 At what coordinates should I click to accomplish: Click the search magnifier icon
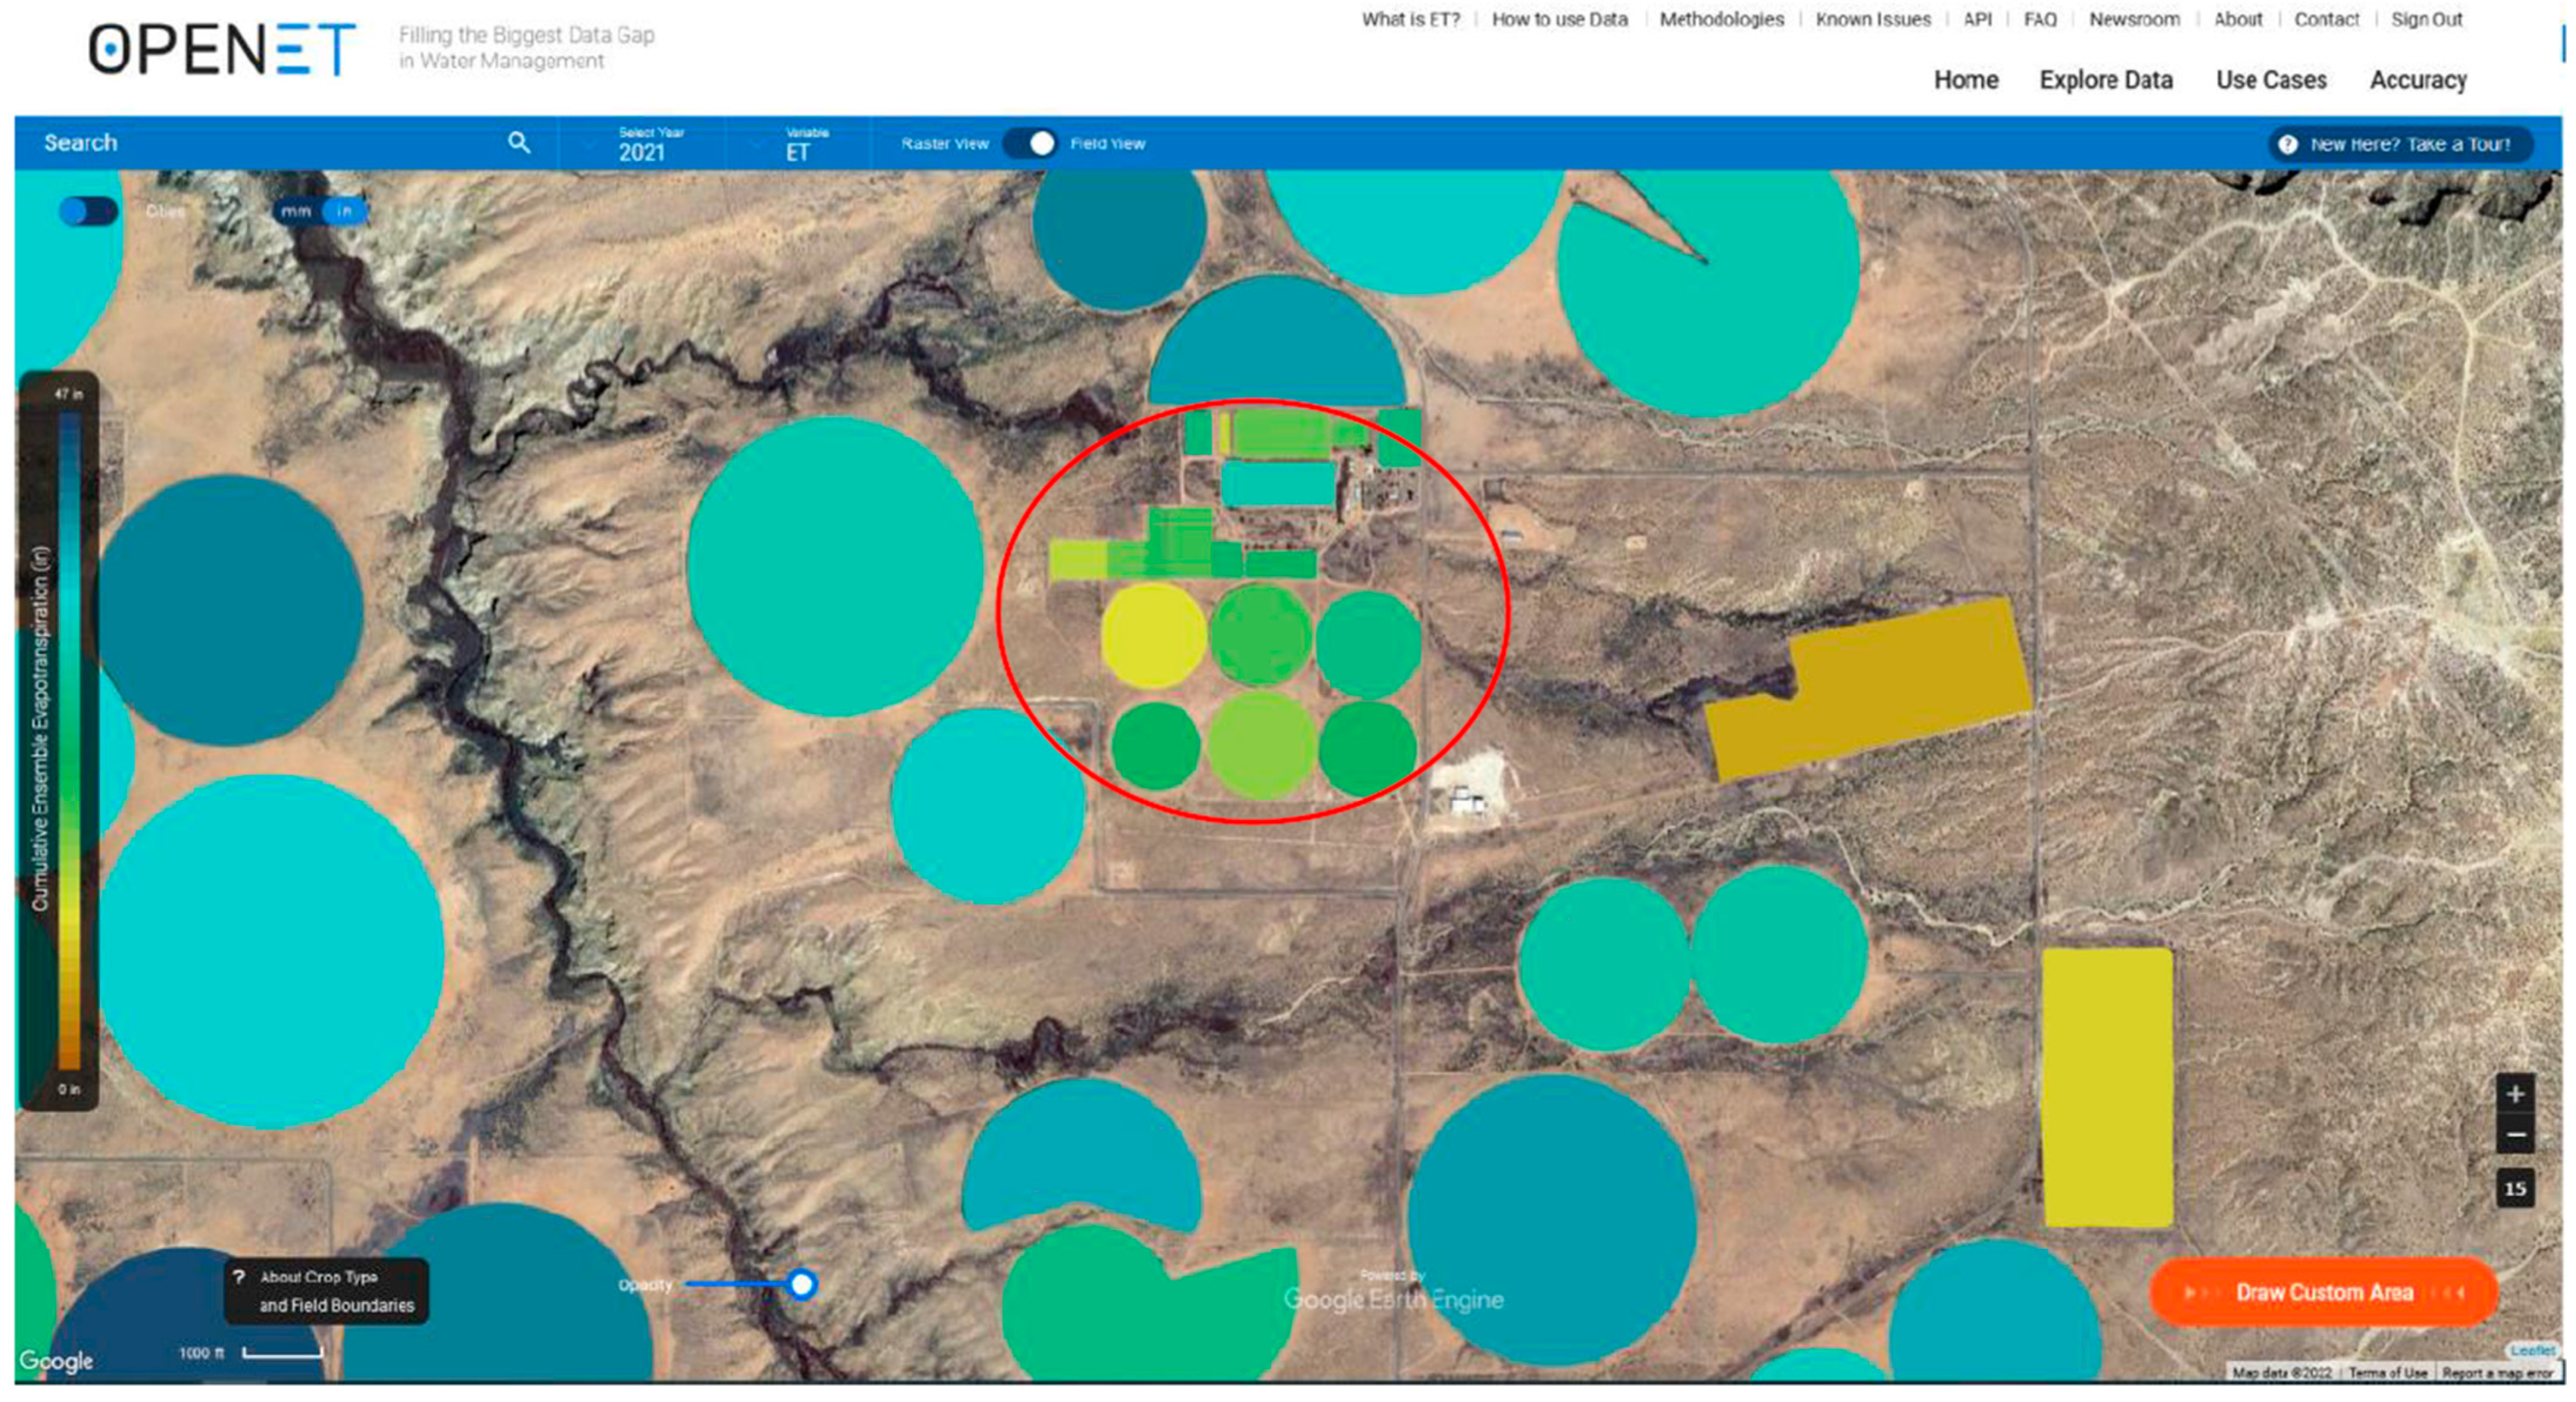click(x=518, y=143)
